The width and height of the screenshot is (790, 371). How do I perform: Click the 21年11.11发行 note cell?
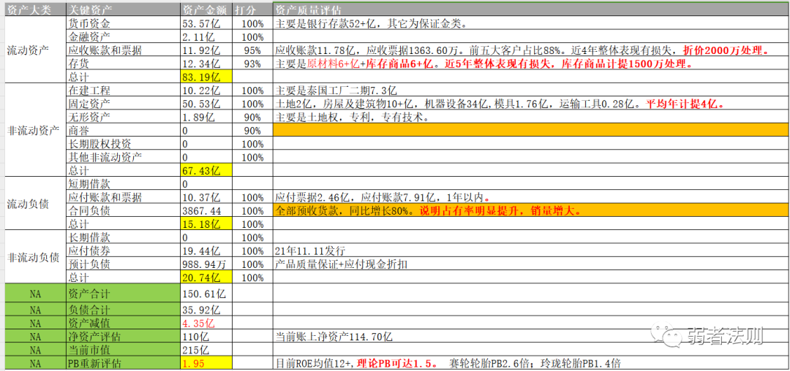pyautogui.click(x=531, y=250)
